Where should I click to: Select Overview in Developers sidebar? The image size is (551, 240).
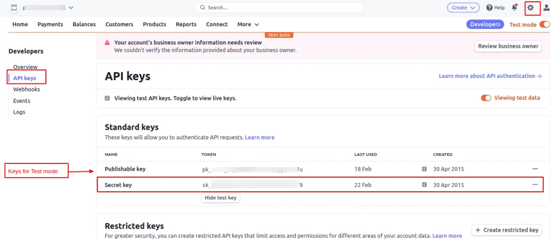click(25, 67)
